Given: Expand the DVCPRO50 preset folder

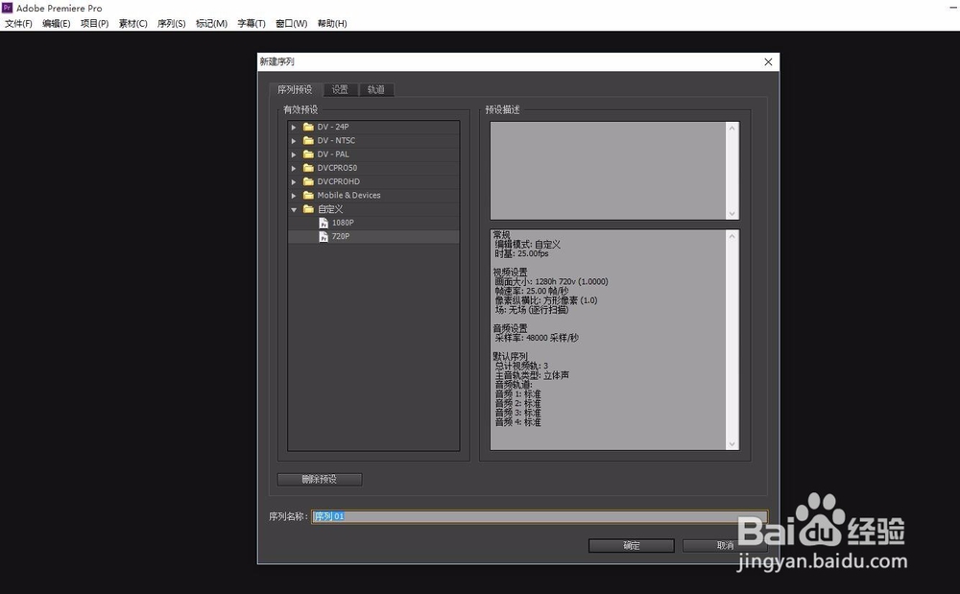Looking at the screenshot, I should coord(294,168).
